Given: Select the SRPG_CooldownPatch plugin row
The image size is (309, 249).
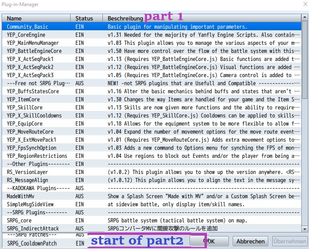Looking at the screenshot, I should tap(45, 243).
